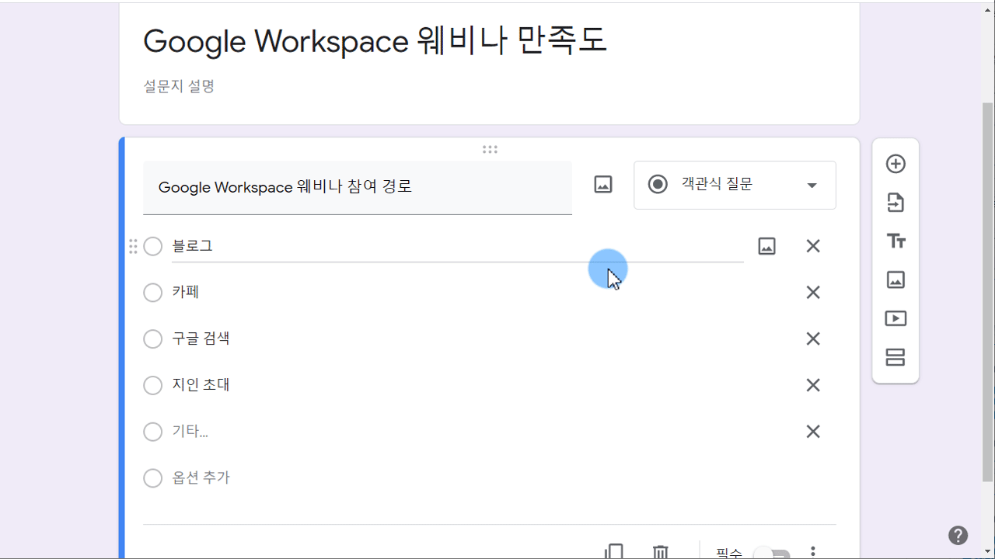Edit the 블로그 option text

[x=457, y=246]
